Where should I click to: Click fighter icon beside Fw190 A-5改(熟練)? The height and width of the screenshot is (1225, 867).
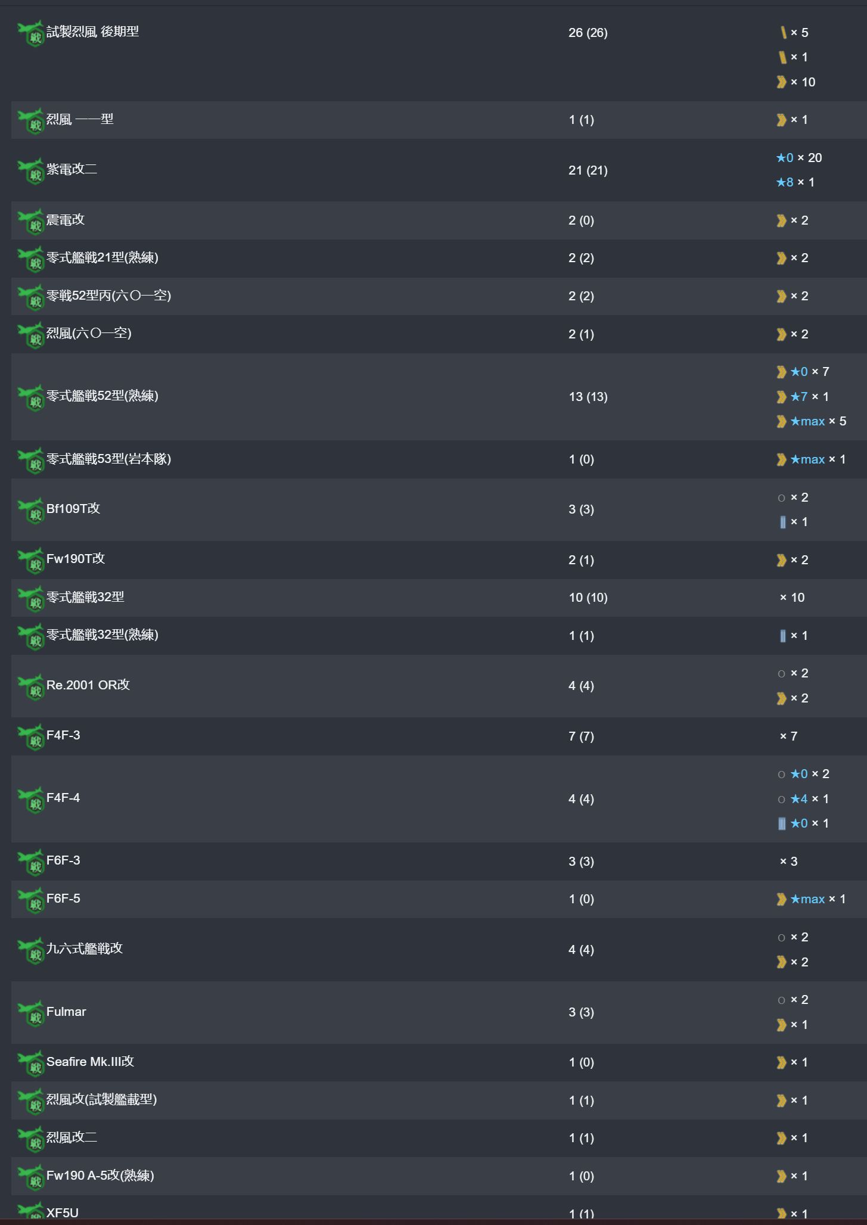pyautogui.click(x=31, y=1177)
